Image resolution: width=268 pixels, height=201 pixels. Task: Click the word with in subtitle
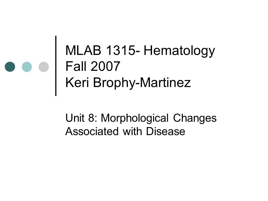[132, 131]
